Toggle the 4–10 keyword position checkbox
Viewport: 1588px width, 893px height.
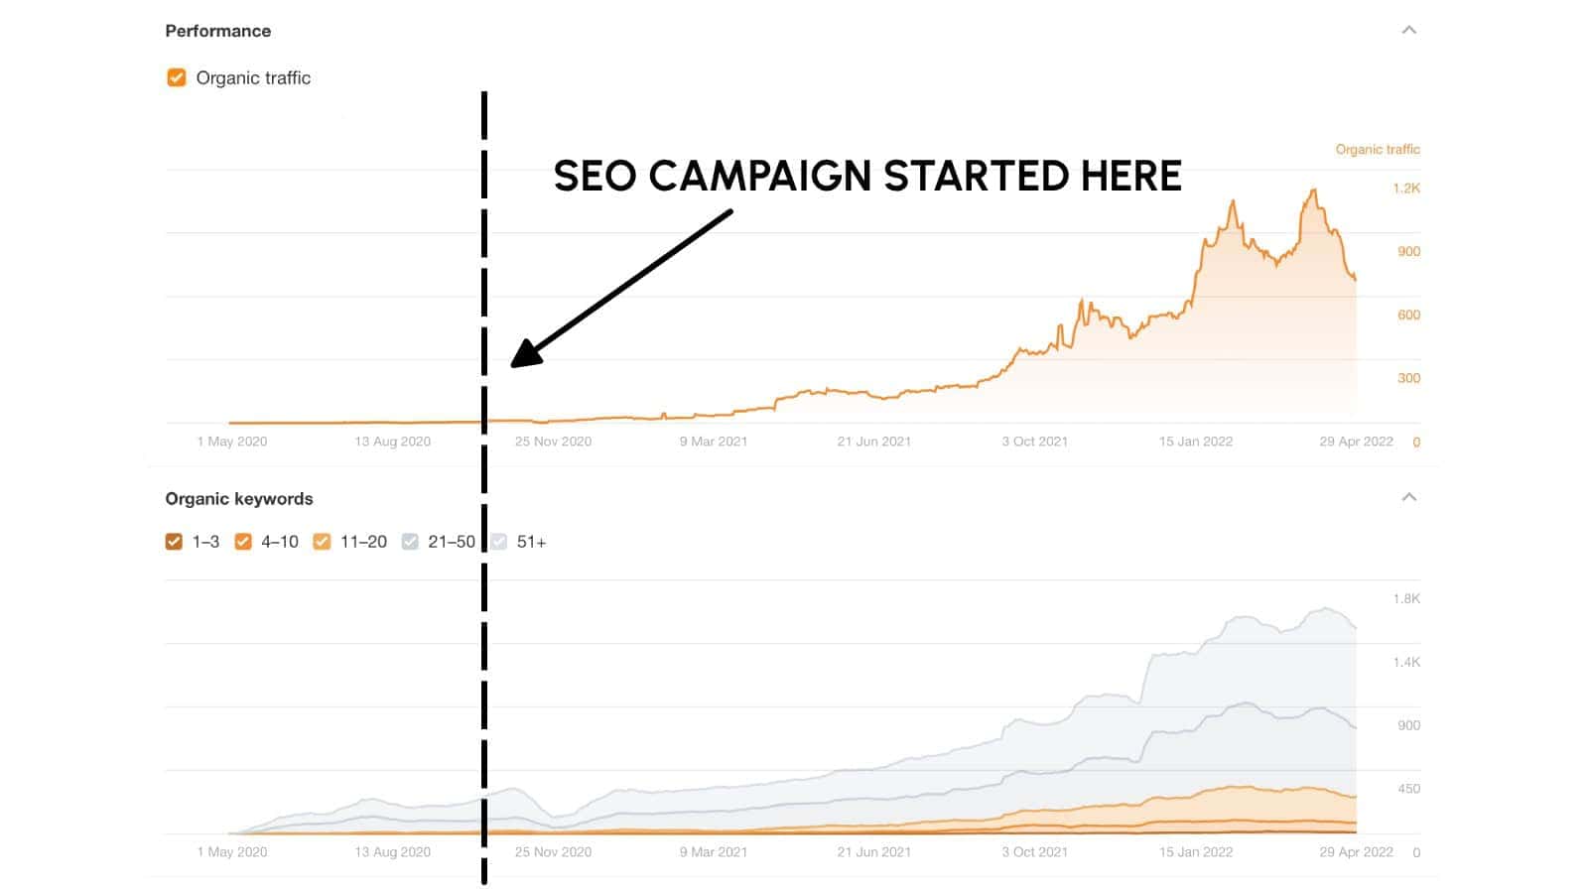[x=243, y=542]
